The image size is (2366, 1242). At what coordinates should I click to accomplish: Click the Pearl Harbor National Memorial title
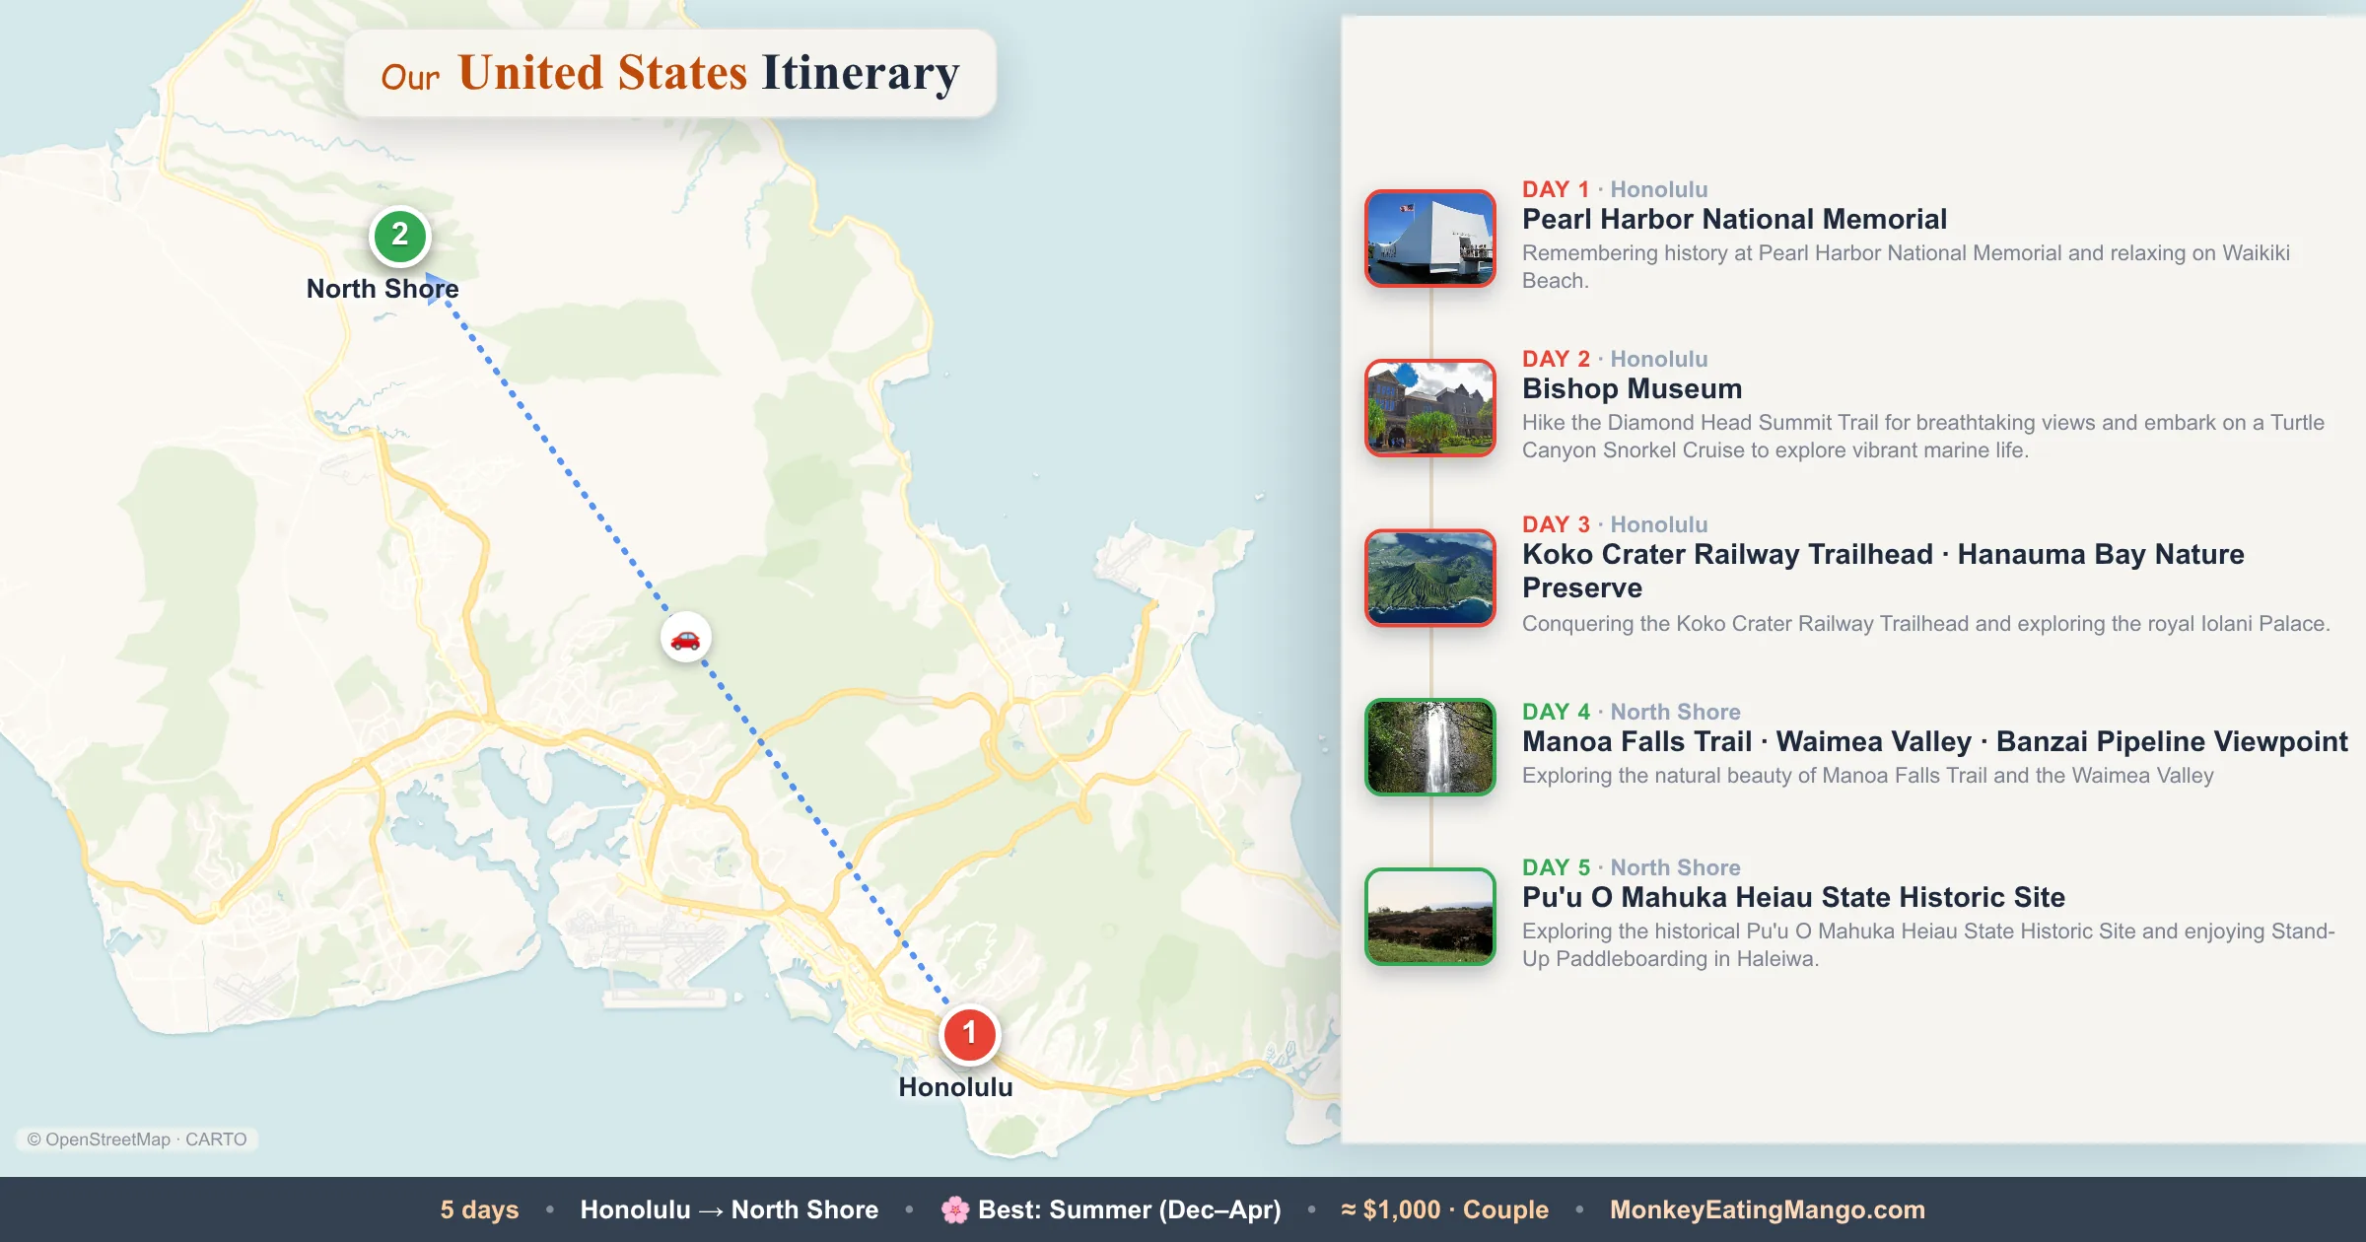pos(1734,219)
